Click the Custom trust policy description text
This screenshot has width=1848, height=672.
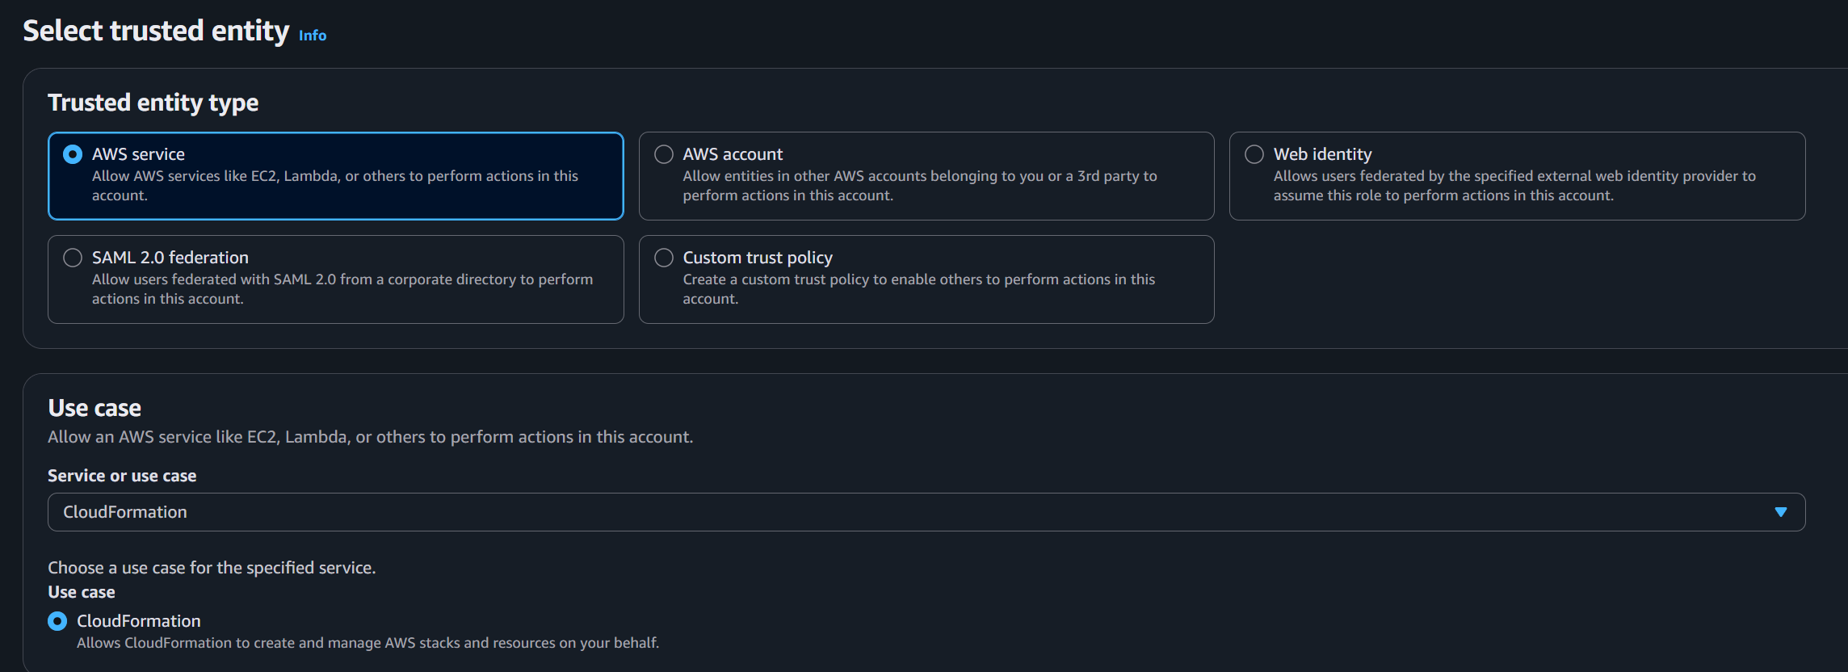(919, 289)
